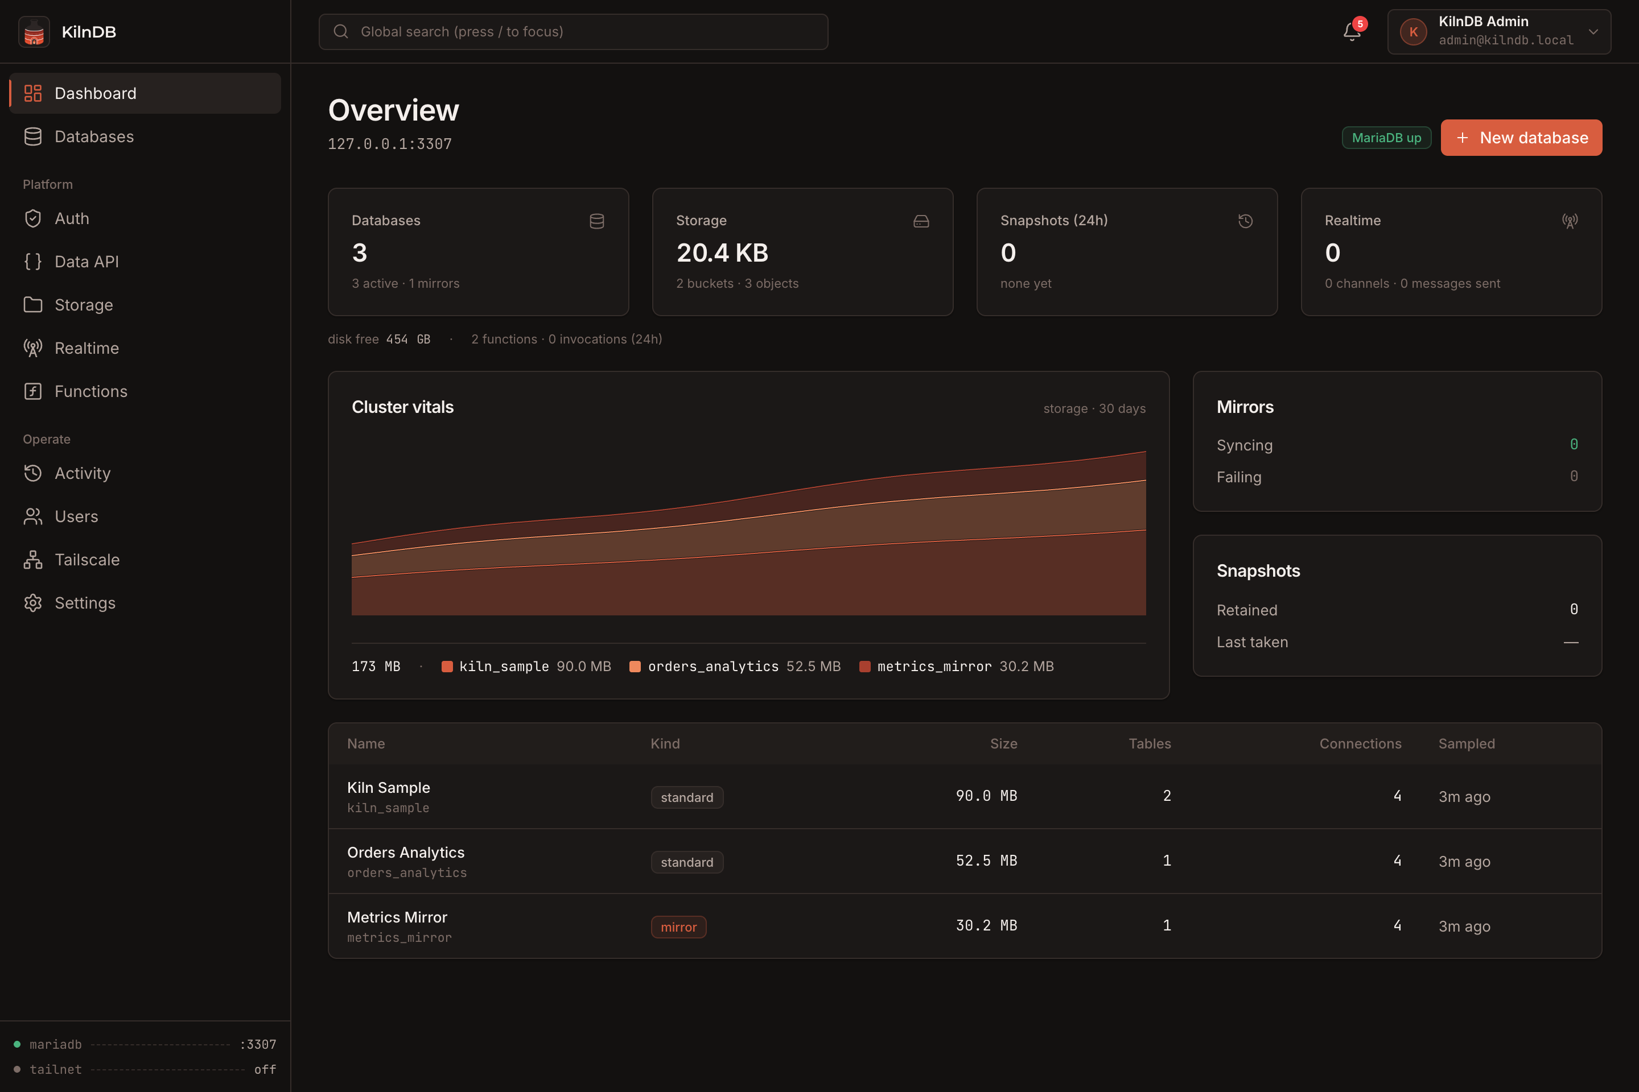This screenshot has height=1092, width=1639.
Task: Click the Name column header
Action: pos(366,744)
